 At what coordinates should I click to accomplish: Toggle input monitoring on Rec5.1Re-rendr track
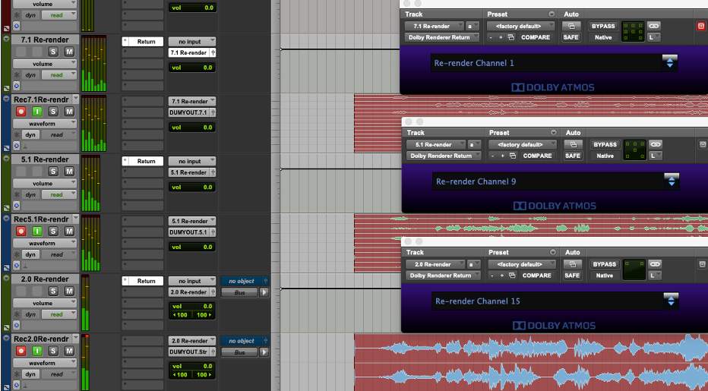(36, 231)
